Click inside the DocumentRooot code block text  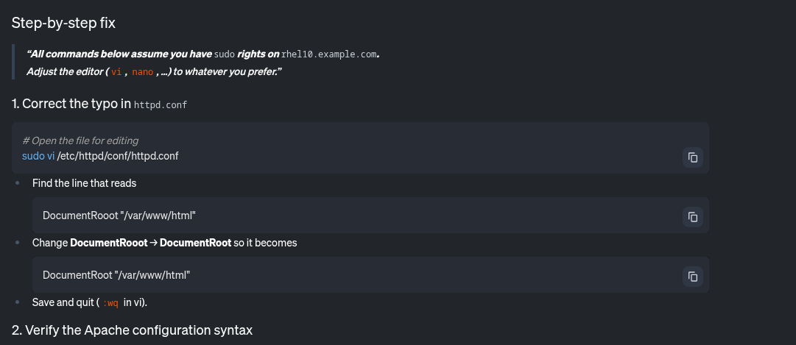coord(119,216)
